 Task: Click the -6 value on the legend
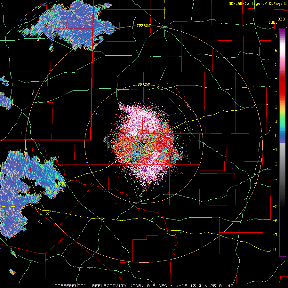pyautogui.click(x=275, y=221)
